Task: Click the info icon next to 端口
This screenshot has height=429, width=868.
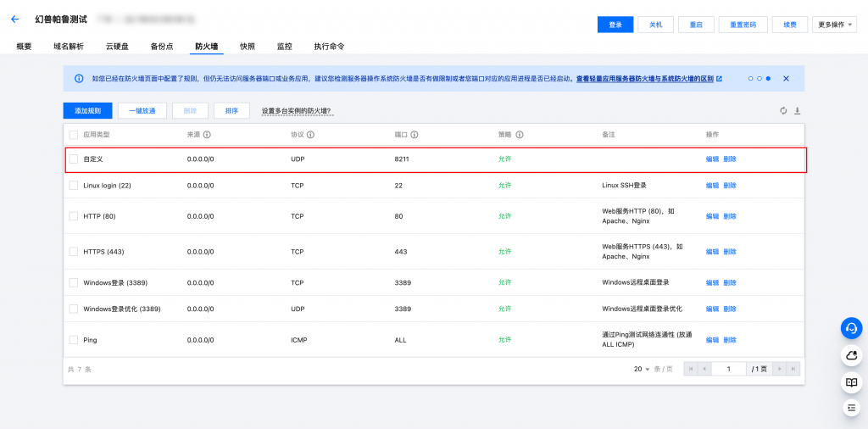Action: tap(415, 135)
